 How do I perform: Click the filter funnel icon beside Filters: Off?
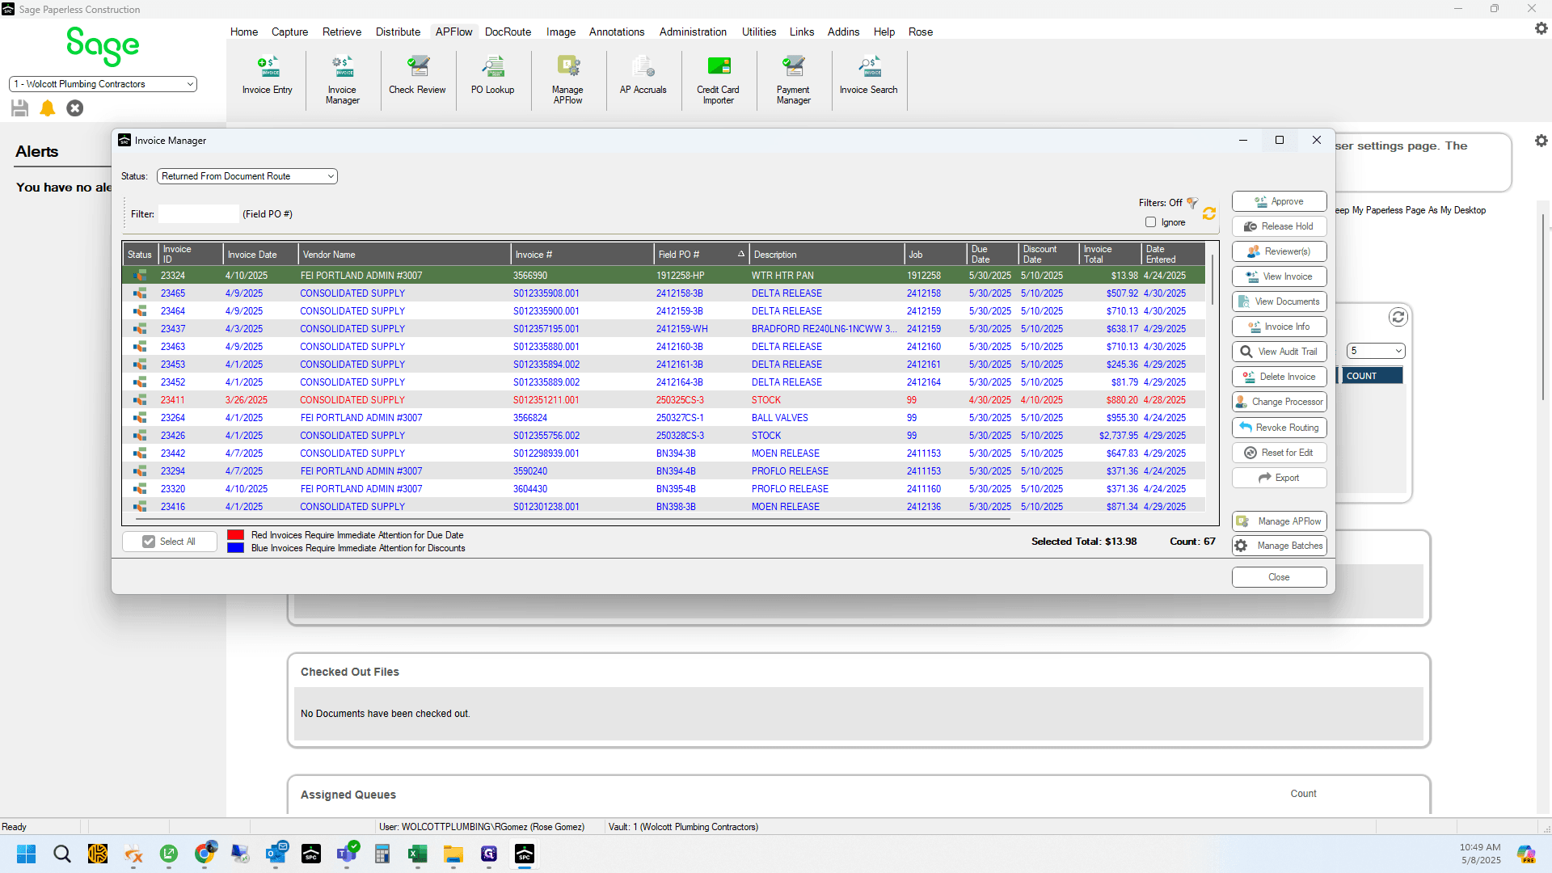(x=1192, y=203)
